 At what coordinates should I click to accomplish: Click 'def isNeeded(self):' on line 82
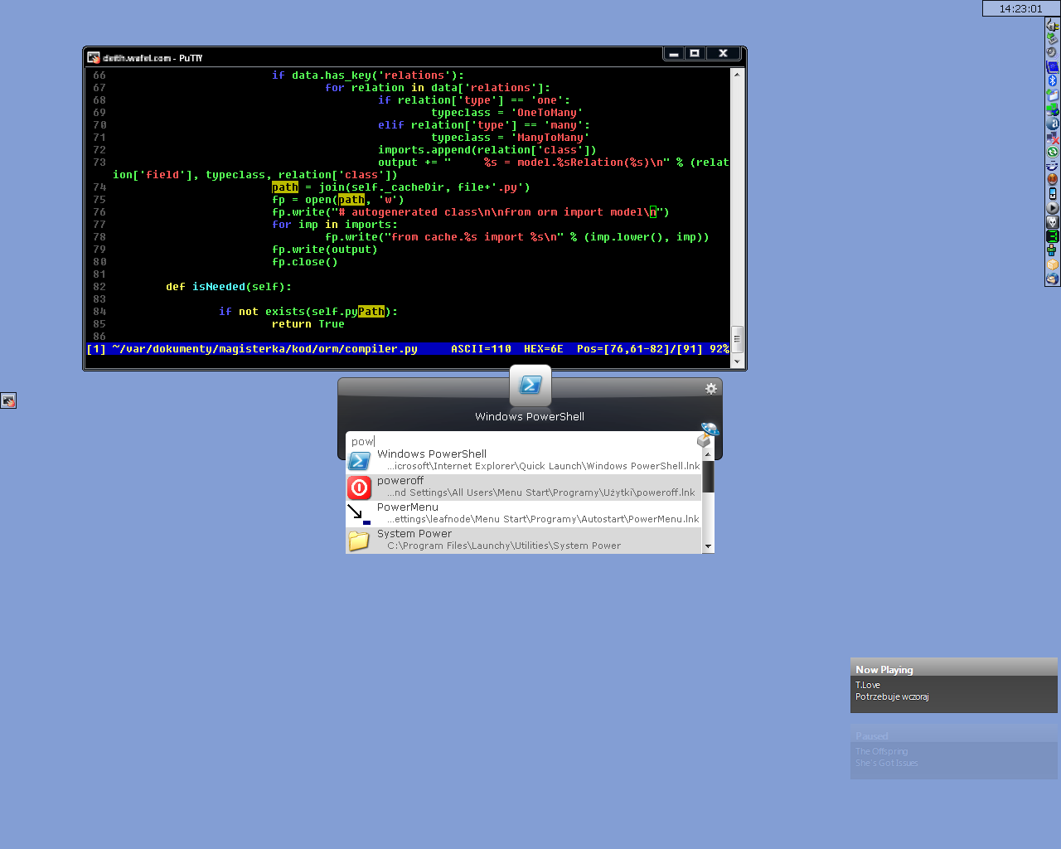tap(229, 287)
